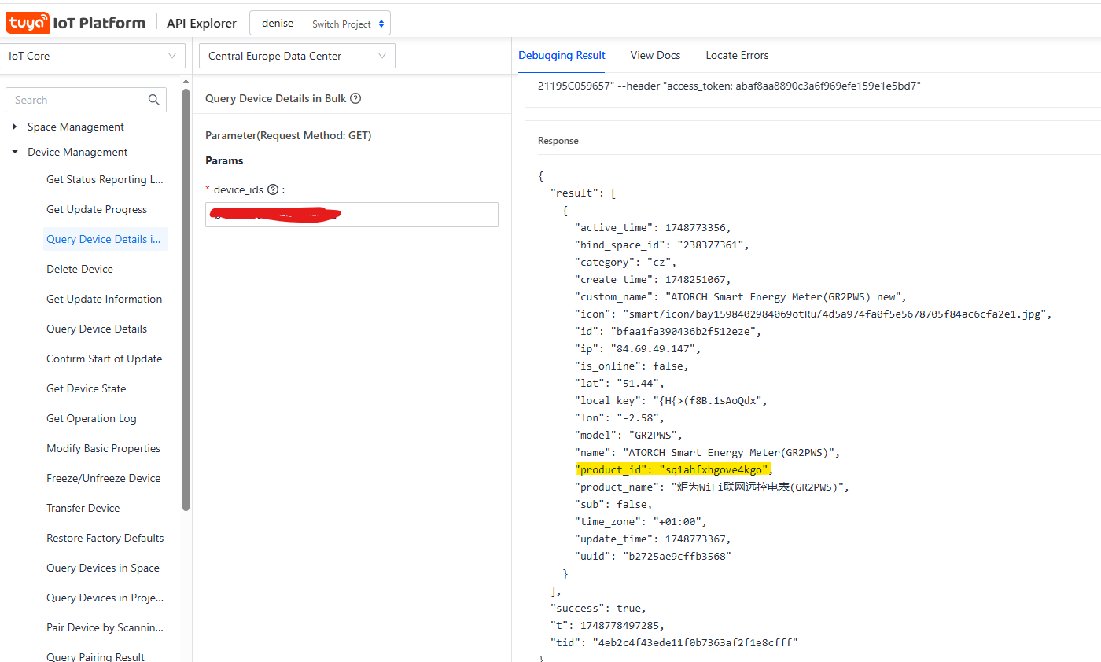Image resolution: width=1101 pixels, height=662 pixels.
Task: Open the denise Switch Project selector
Action: [320, 24]
